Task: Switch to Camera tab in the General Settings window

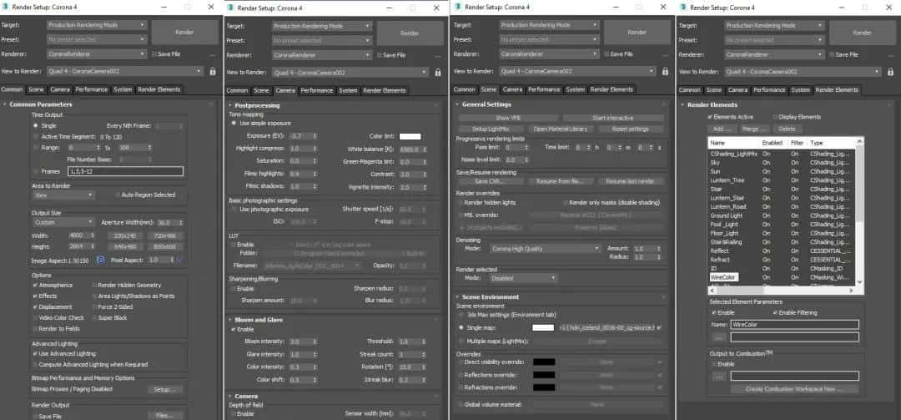Action: click(x=512, y=89)
